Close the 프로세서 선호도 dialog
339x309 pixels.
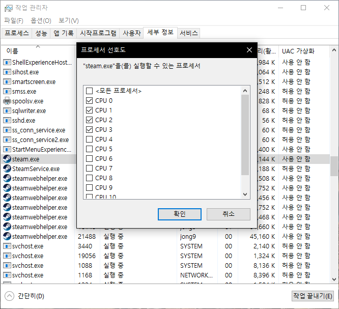point(249,50)
